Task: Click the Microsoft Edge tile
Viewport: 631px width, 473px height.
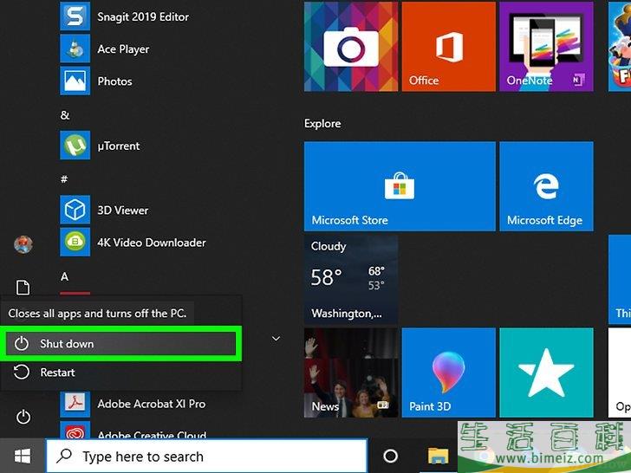Action: (x=545, y=186)
